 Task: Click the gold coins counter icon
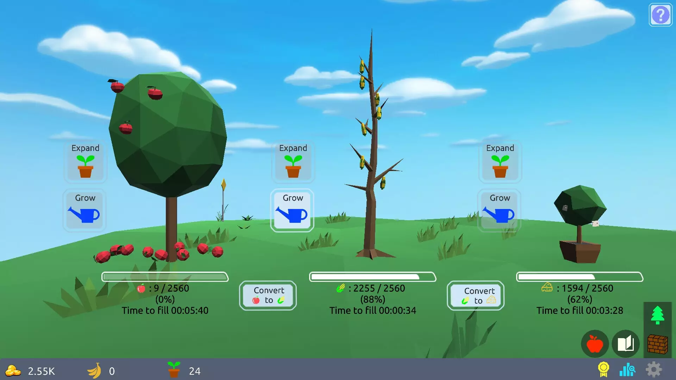(13, 370)
